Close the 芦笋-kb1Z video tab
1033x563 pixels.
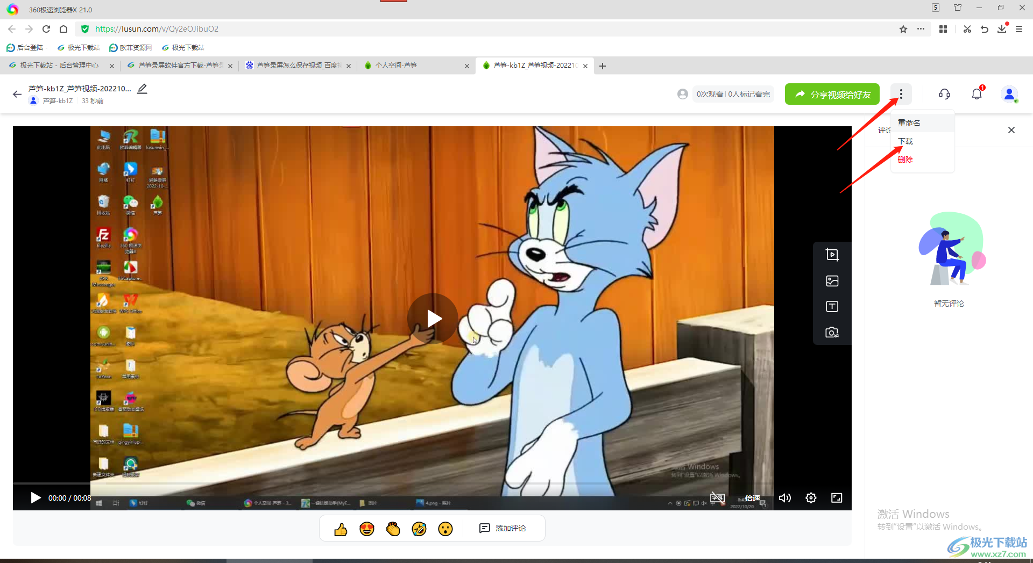(x=585, y=66)
